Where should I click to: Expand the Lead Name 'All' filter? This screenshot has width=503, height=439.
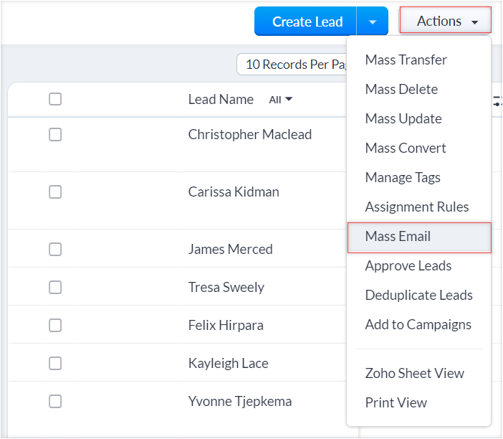click(281, 100)
